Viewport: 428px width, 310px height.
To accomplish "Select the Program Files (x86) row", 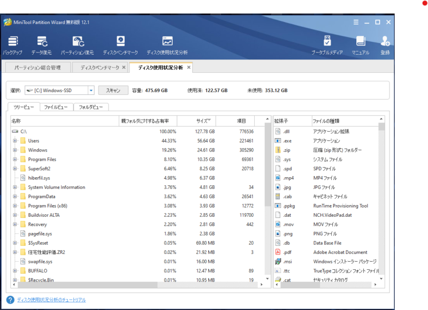I will tap(137, 206).
